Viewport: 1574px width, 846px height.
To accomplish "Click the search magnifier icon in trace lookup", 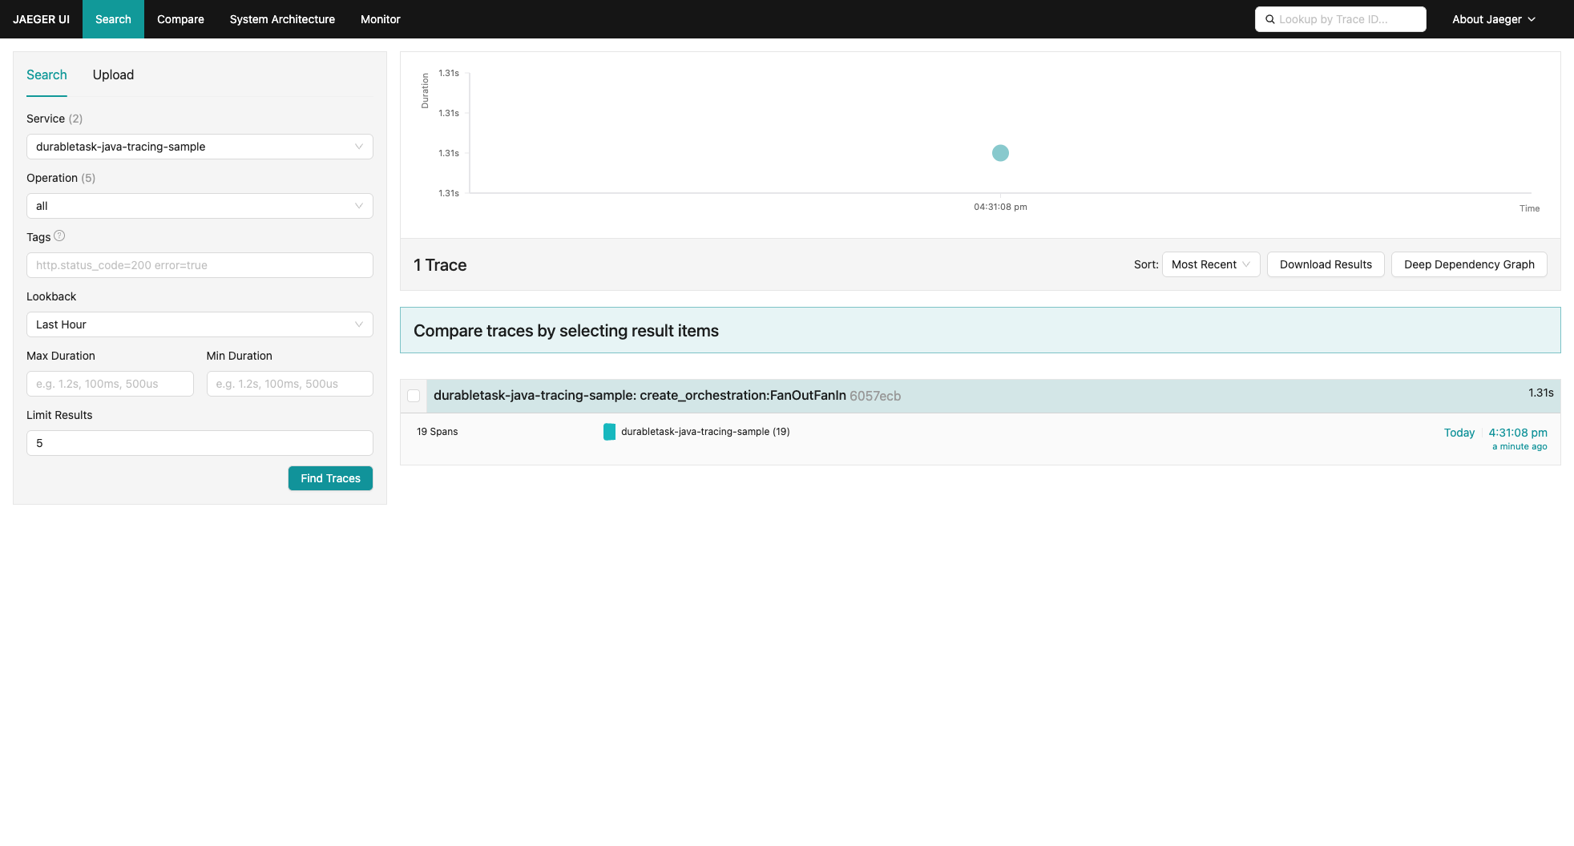I will click(1270, 19).
